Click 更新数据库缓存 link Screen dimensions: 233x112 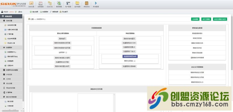pyautogui.click(x=197, y=34)
